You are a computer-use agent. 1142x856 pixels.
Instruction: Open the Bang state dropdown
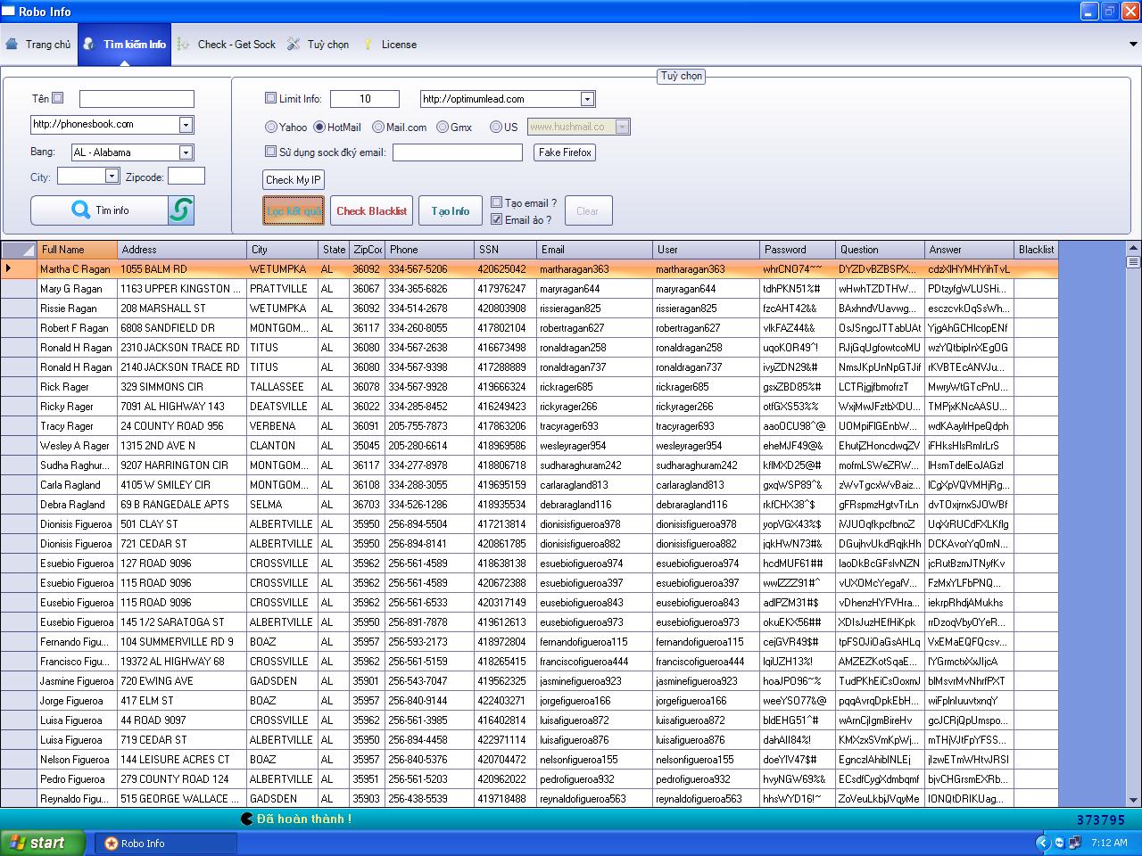[x=186, y=152]
